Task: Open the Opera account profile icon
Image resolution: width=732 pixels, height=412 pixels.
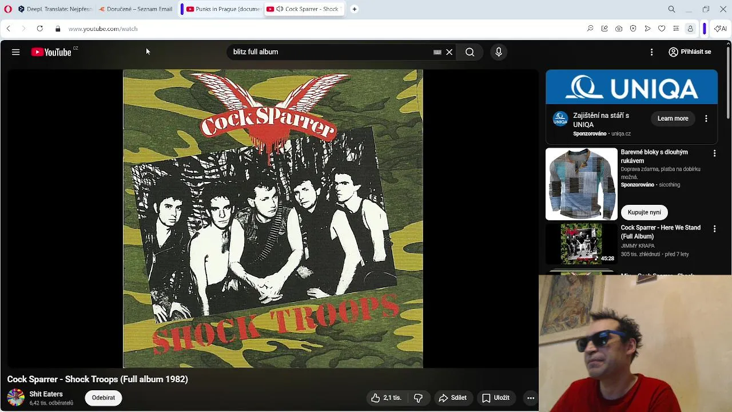Action: pos(690,29)
